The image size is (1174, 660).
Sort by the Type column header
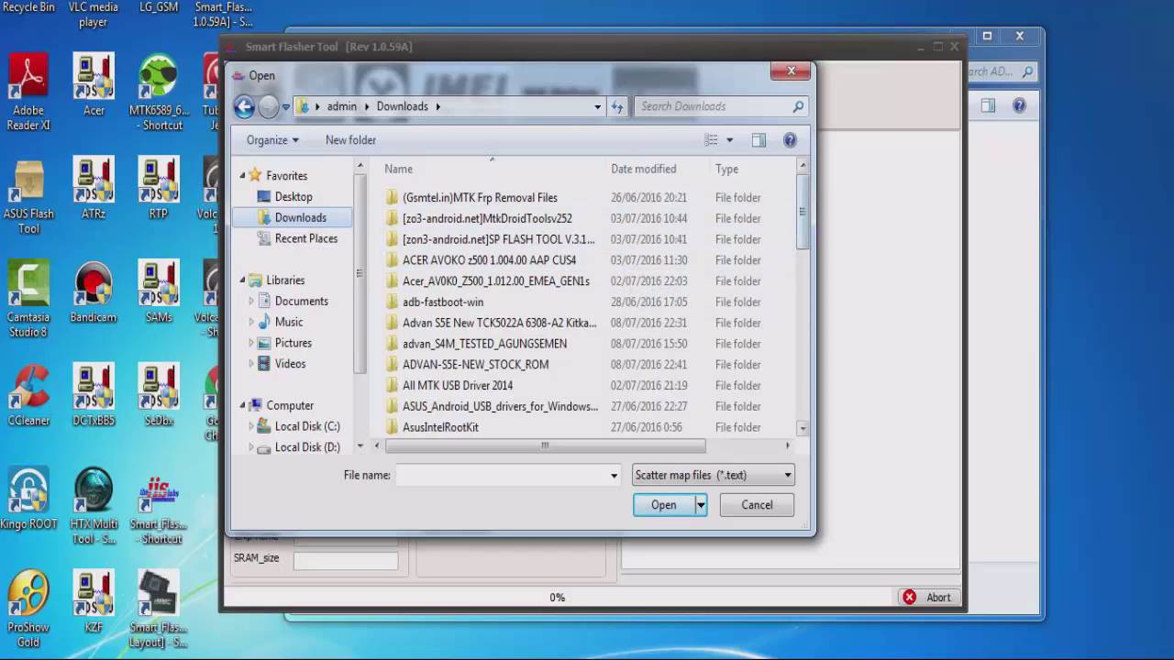pos(726,169)
